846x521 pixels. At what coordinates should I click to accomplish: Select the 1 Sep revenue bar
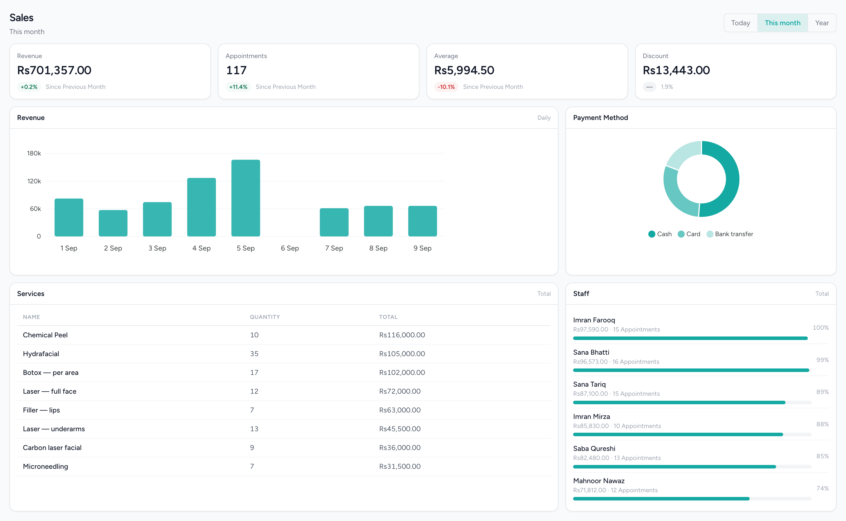point(69,217)
